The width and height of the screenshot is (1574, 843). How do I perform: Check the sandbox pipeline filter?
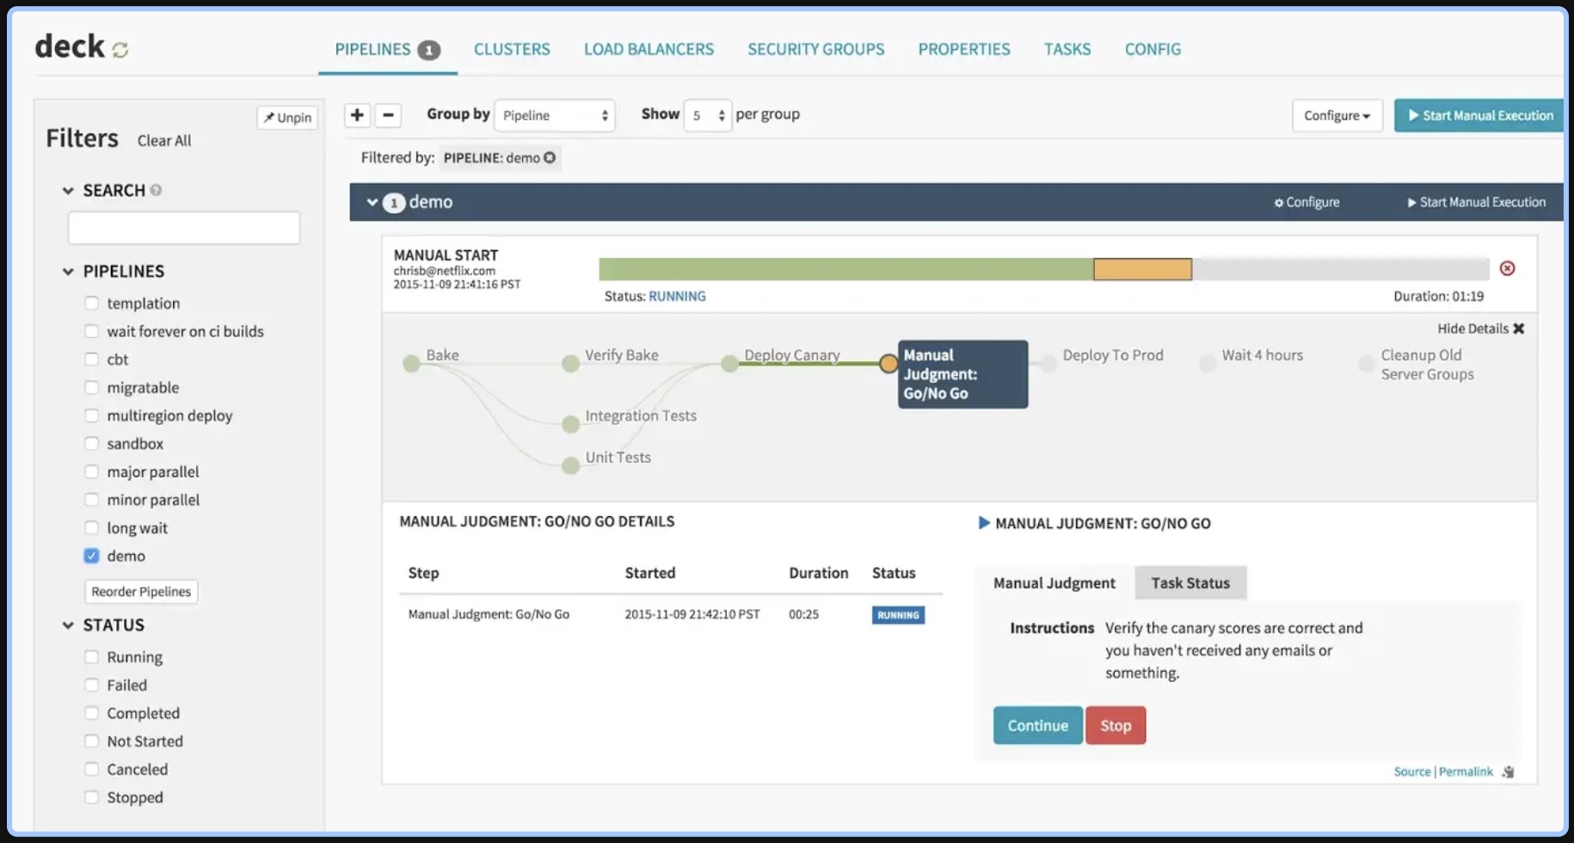click(x=91, y=443)
